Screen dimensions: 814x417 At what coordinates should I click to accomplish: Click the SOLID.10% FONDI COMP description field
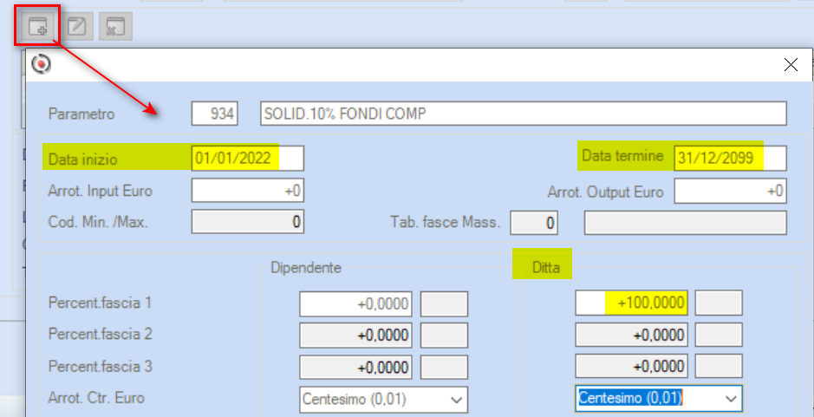(x=524, y=114)
